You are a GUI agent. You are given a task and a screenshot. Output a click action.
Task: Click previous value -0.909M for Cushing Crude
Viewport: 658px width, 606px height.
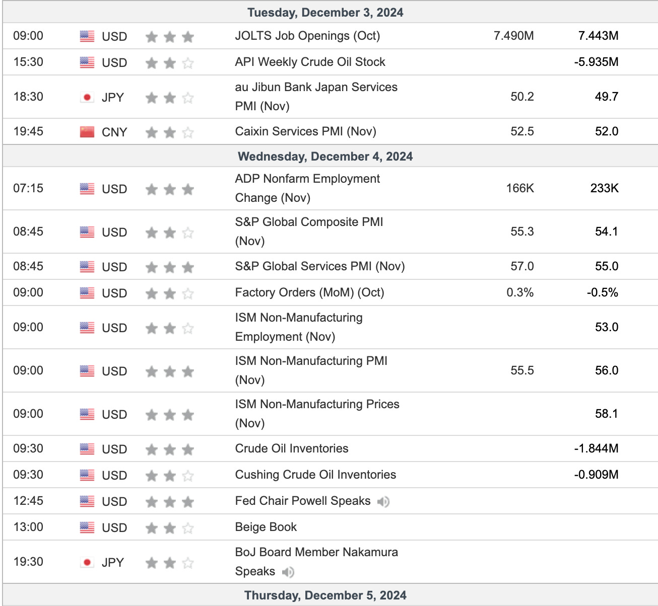597,475
